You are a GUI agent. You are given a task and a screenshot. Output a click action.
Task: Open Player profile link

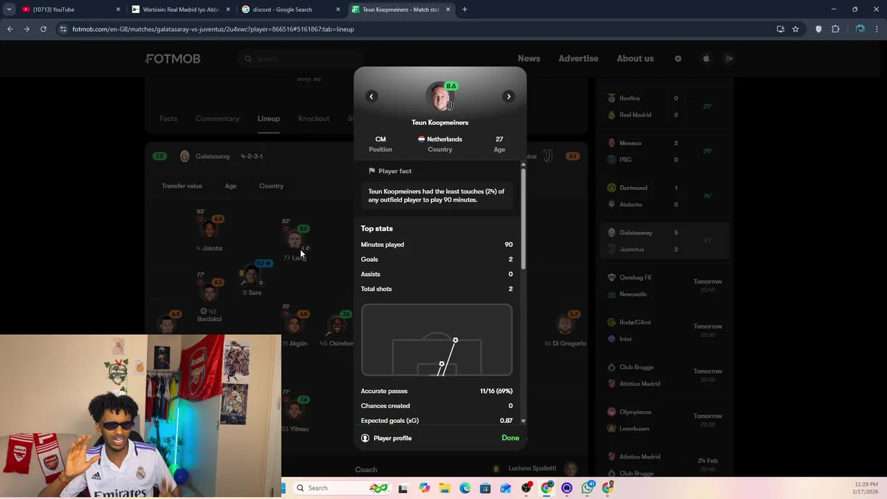pos(386,438)
